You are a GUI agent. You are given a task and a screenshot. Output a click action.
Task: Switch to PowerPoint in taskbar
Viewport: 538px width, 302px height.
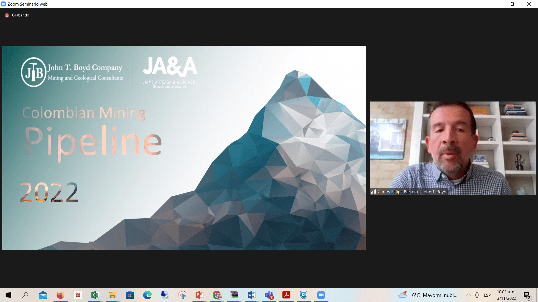pos(200,295)
